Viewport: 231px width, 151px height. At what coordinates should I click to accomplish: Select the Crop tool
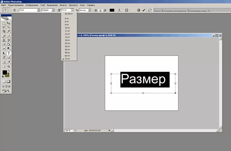click(x=4, y=31)
